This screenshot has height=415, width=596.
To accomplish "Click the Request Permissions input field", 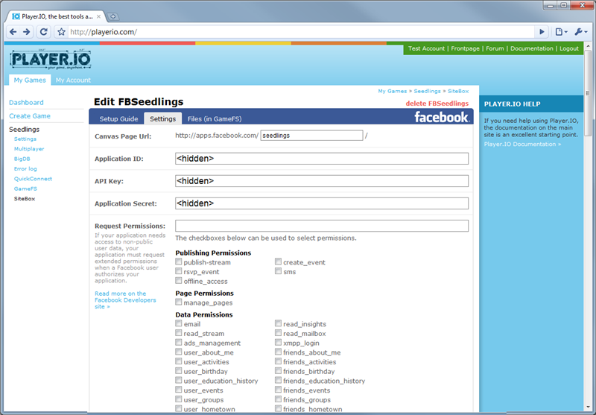I will coord(322,226).
